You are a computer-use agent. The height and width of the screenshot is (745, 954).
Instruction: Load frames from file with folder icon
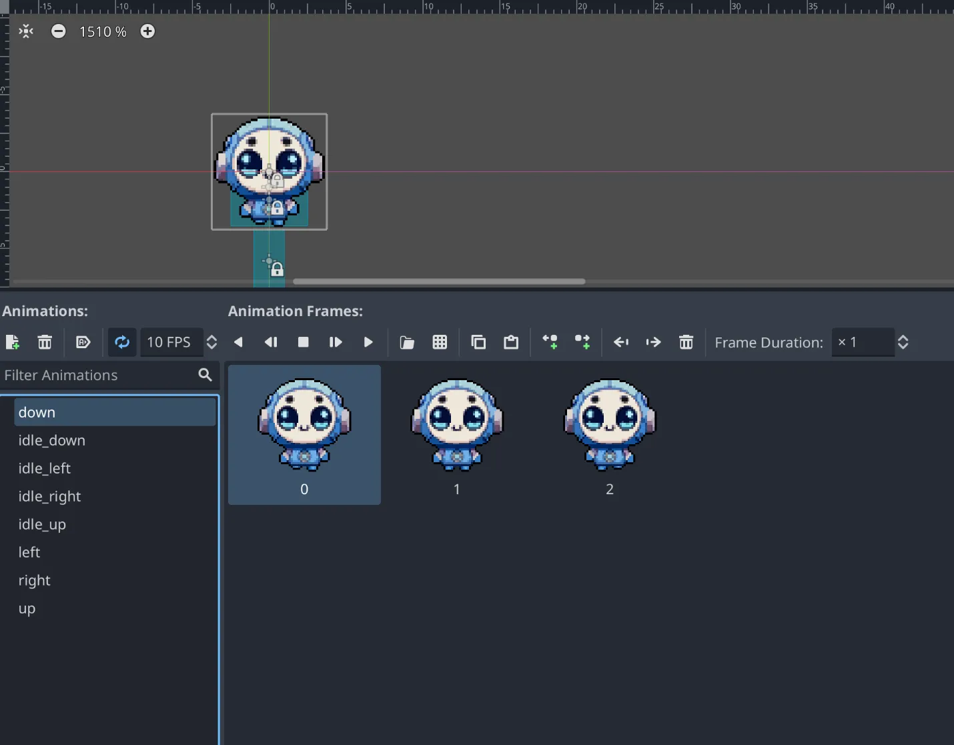pyautogui.click(x=407, y=342)
